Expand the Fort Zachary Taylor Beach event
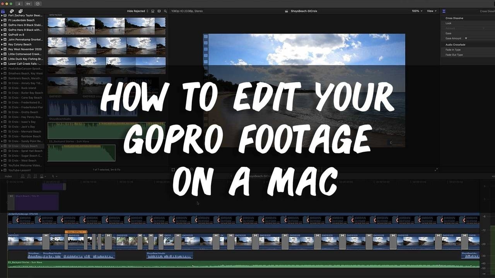The height and width of the screenshot is (278, 495). point(2,15)
